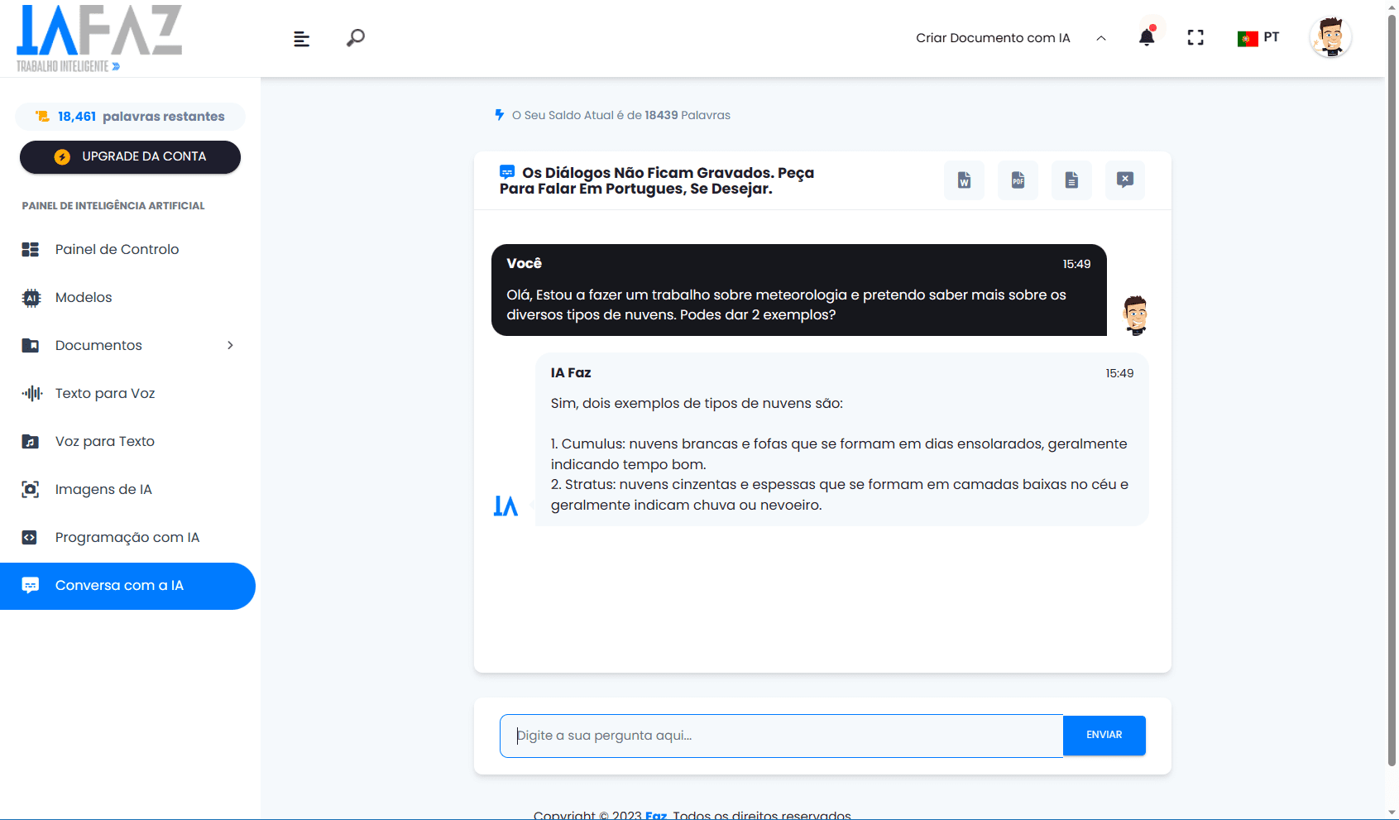1399x820 pixels.
Task: Export chat as PDF file
Action: tap(1018, 180)
